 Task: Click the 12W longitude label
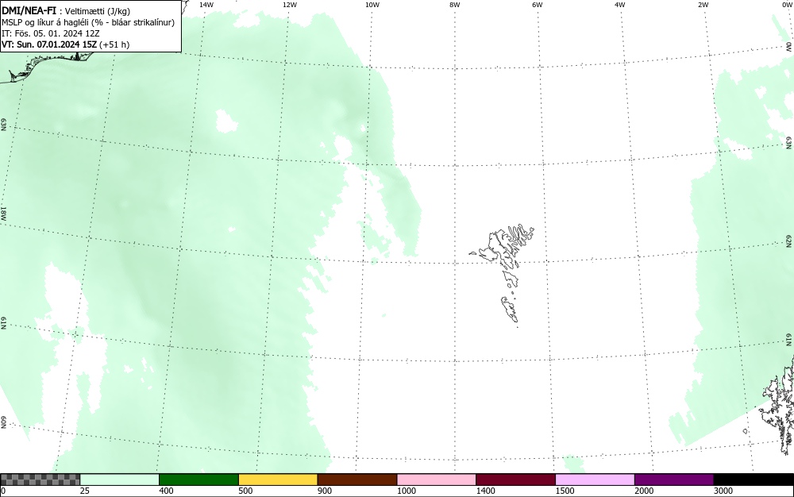click(289, 5)
